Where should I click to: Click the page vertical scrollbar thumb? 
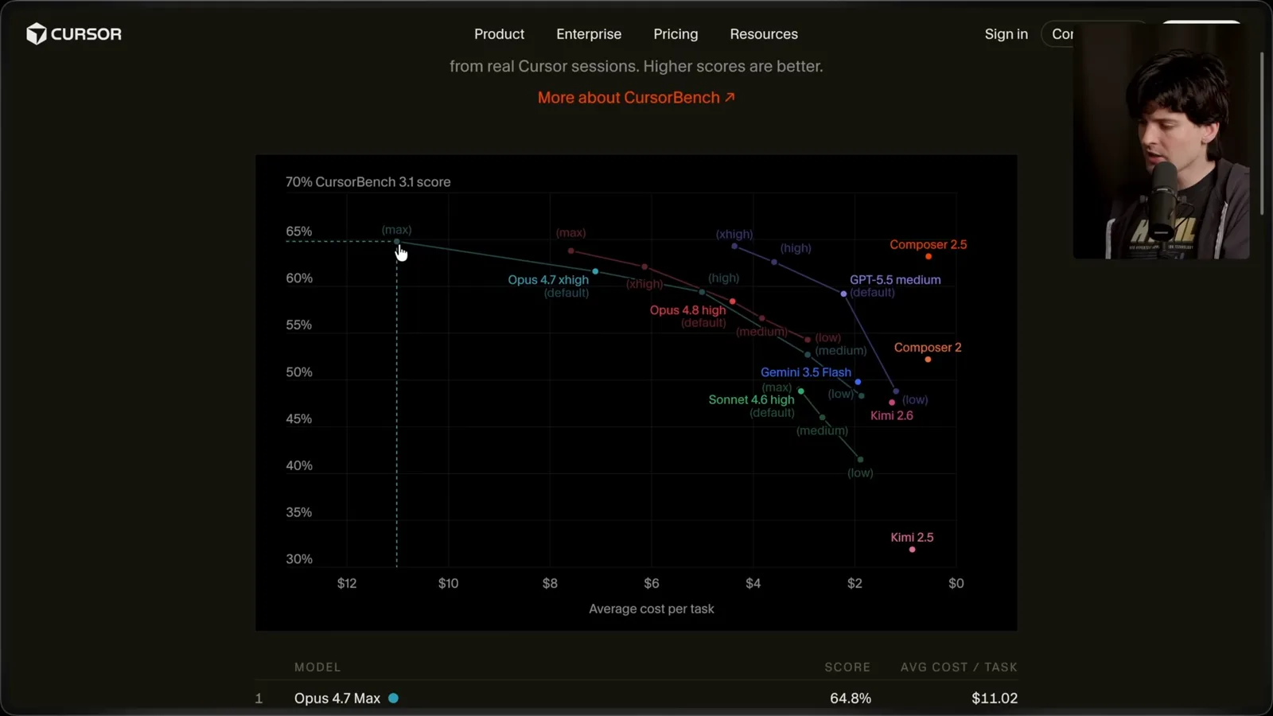click(x=1262, y=134)
